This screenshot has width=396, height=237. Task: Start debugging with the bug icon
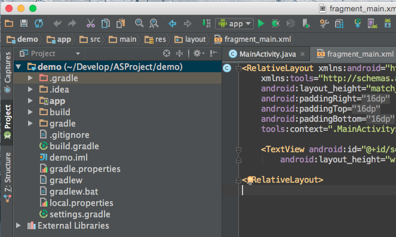coord(275,23)
